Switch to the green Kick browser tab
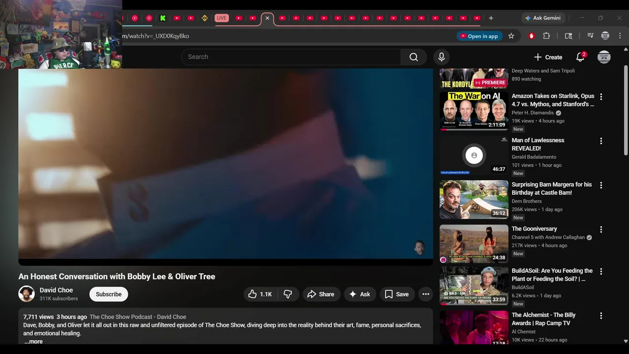Image resolution: width=629 pixels, height=354 pixels. click(x=163, y=18)
